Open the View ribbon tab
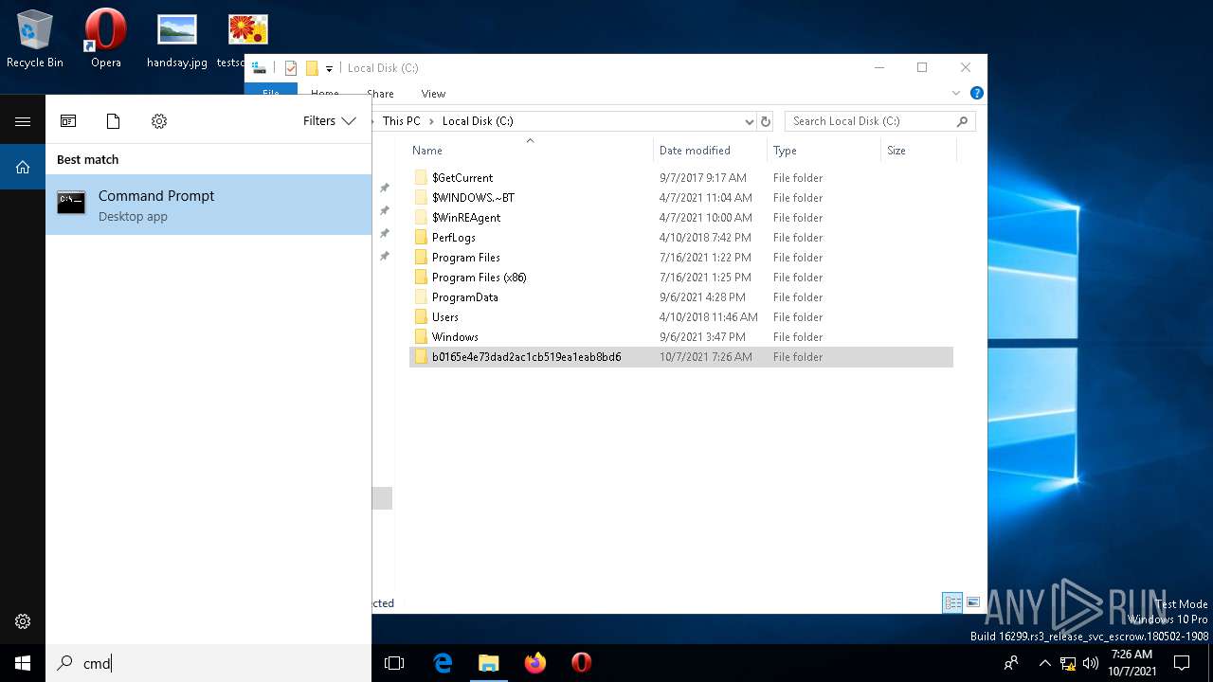The height and width of the screenshot is (682, 1213). 433,94
